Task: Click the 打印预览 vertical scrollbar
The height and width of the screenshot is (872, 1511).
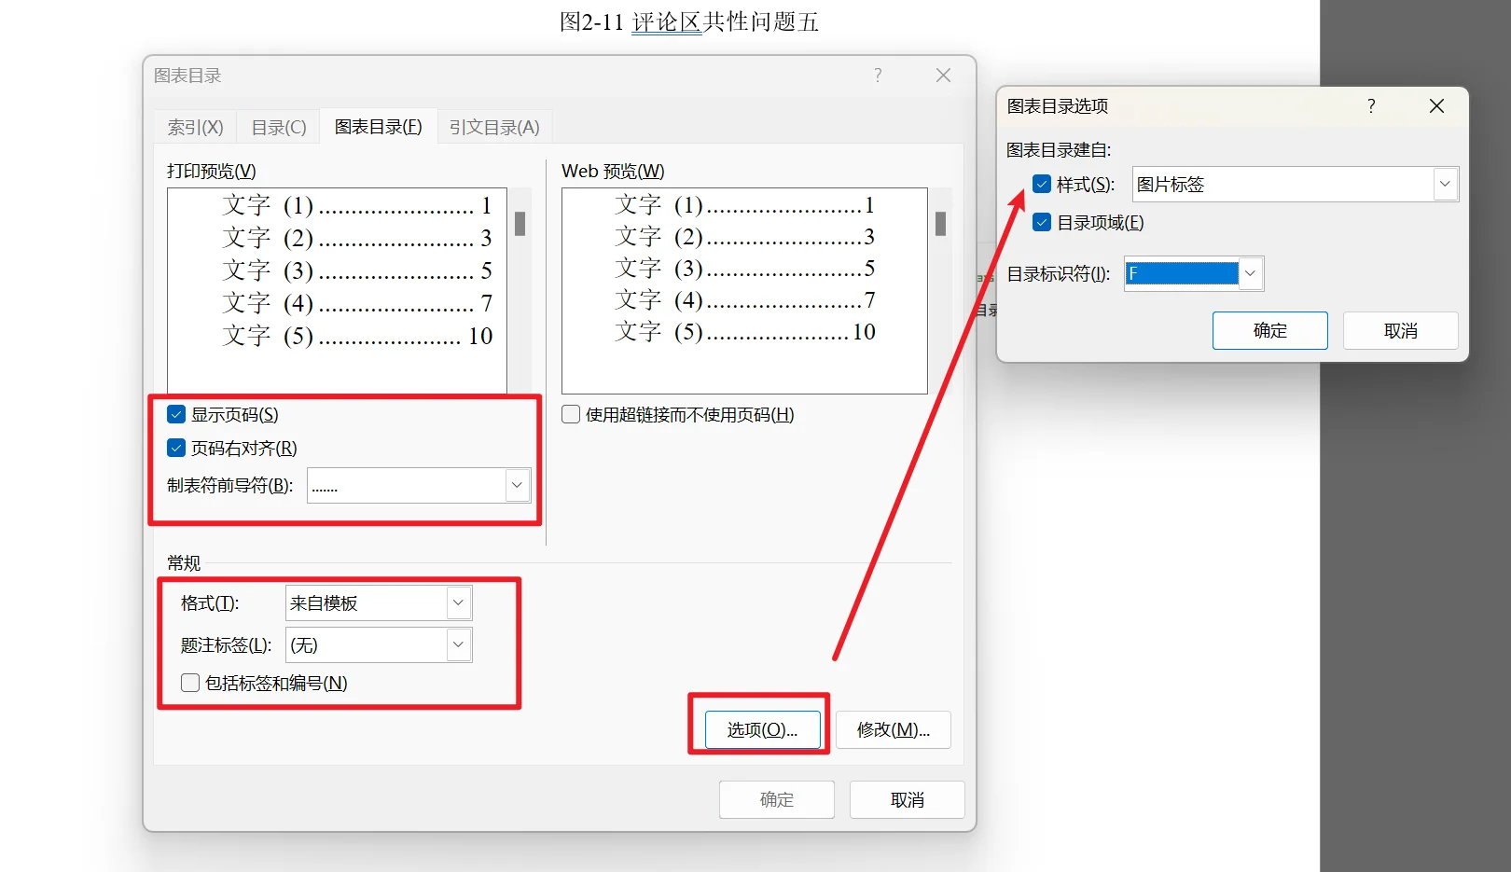Action: [520, 224]
